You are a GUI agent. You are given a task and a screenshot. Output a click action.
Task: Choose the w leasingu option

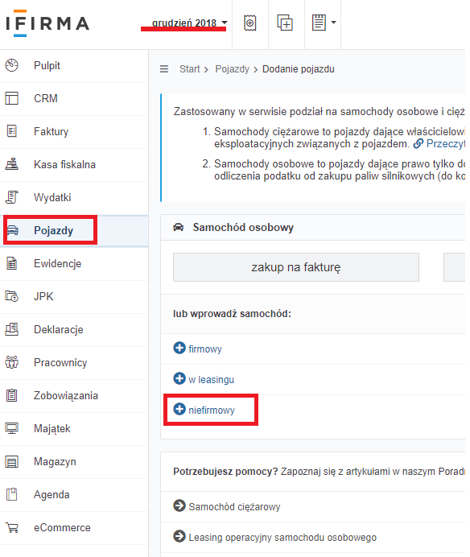pyautogui.click(x=204, y=379)
